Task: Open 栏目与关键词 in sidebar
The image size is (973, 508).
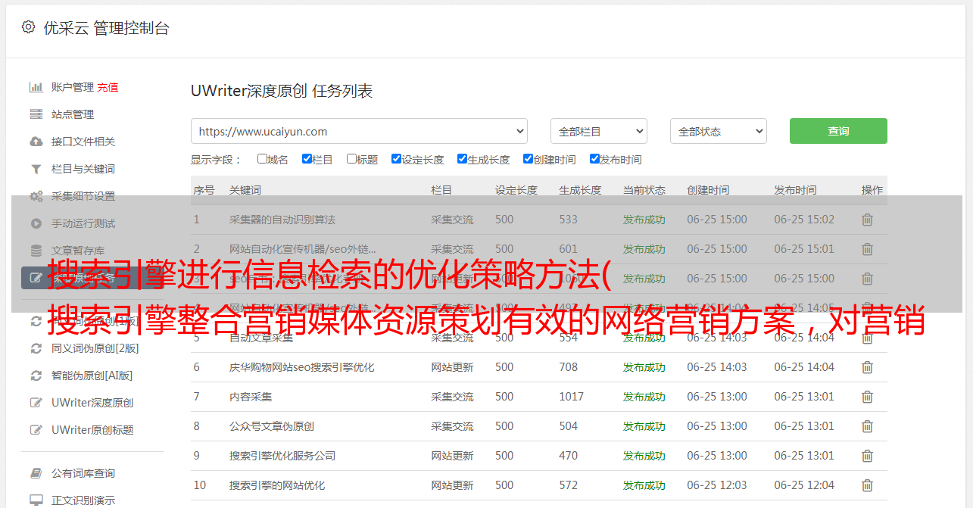Action: (x=83, y=169)
